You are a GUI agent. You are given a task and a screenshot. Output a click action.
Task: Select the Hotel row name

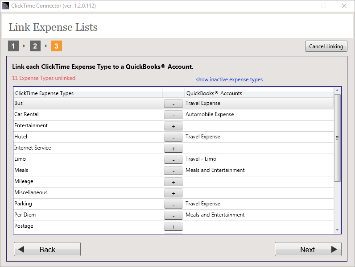[21, 137]
